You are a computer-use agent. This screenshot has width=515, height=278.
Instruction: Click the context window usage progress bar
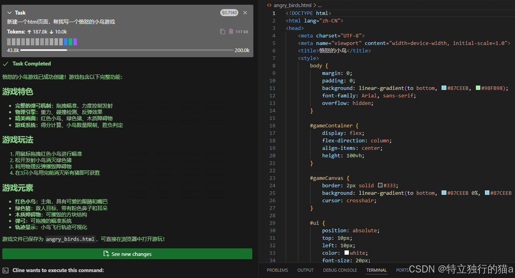tap(127, 50)
